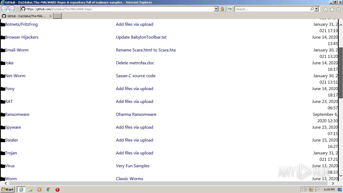Open the Spyware folder
The image size is (343, 193).
[x=13, y=127]
